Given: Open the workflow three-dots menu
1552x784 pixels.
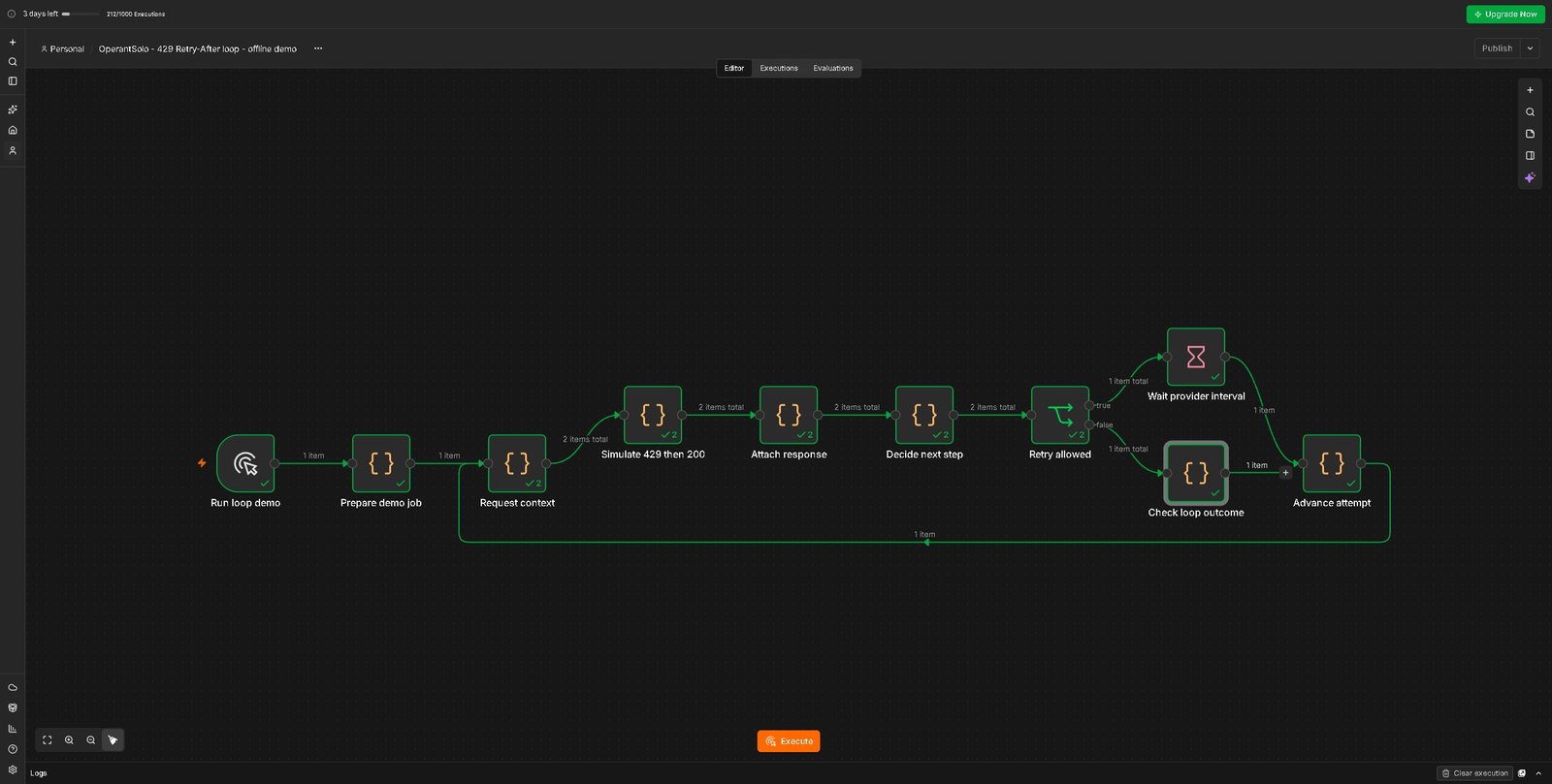Looking at the screenshot, I should pyautogui.click(x=318, y=48).
